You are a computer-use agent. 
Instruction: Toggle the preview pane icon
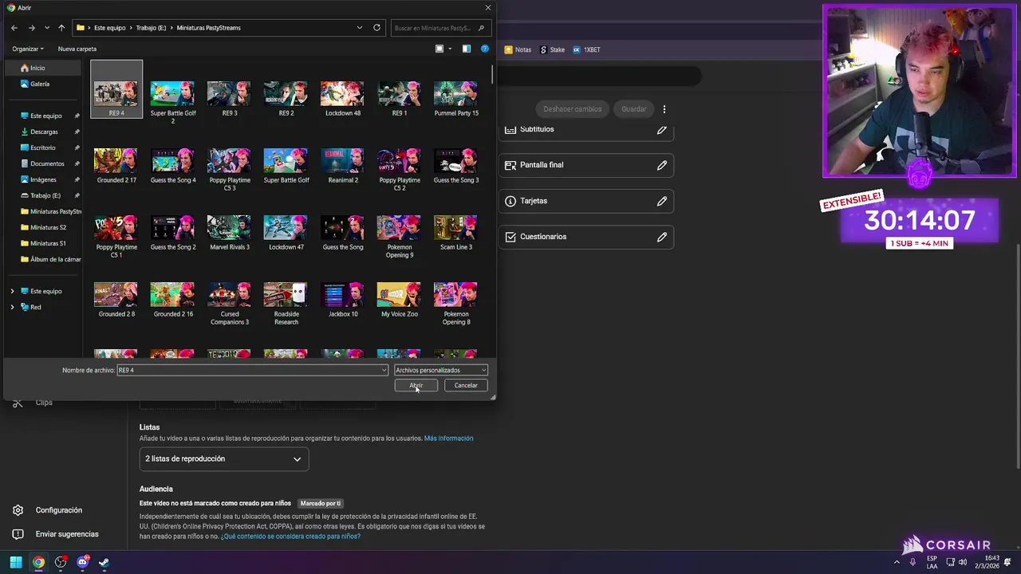click(467, 49)
